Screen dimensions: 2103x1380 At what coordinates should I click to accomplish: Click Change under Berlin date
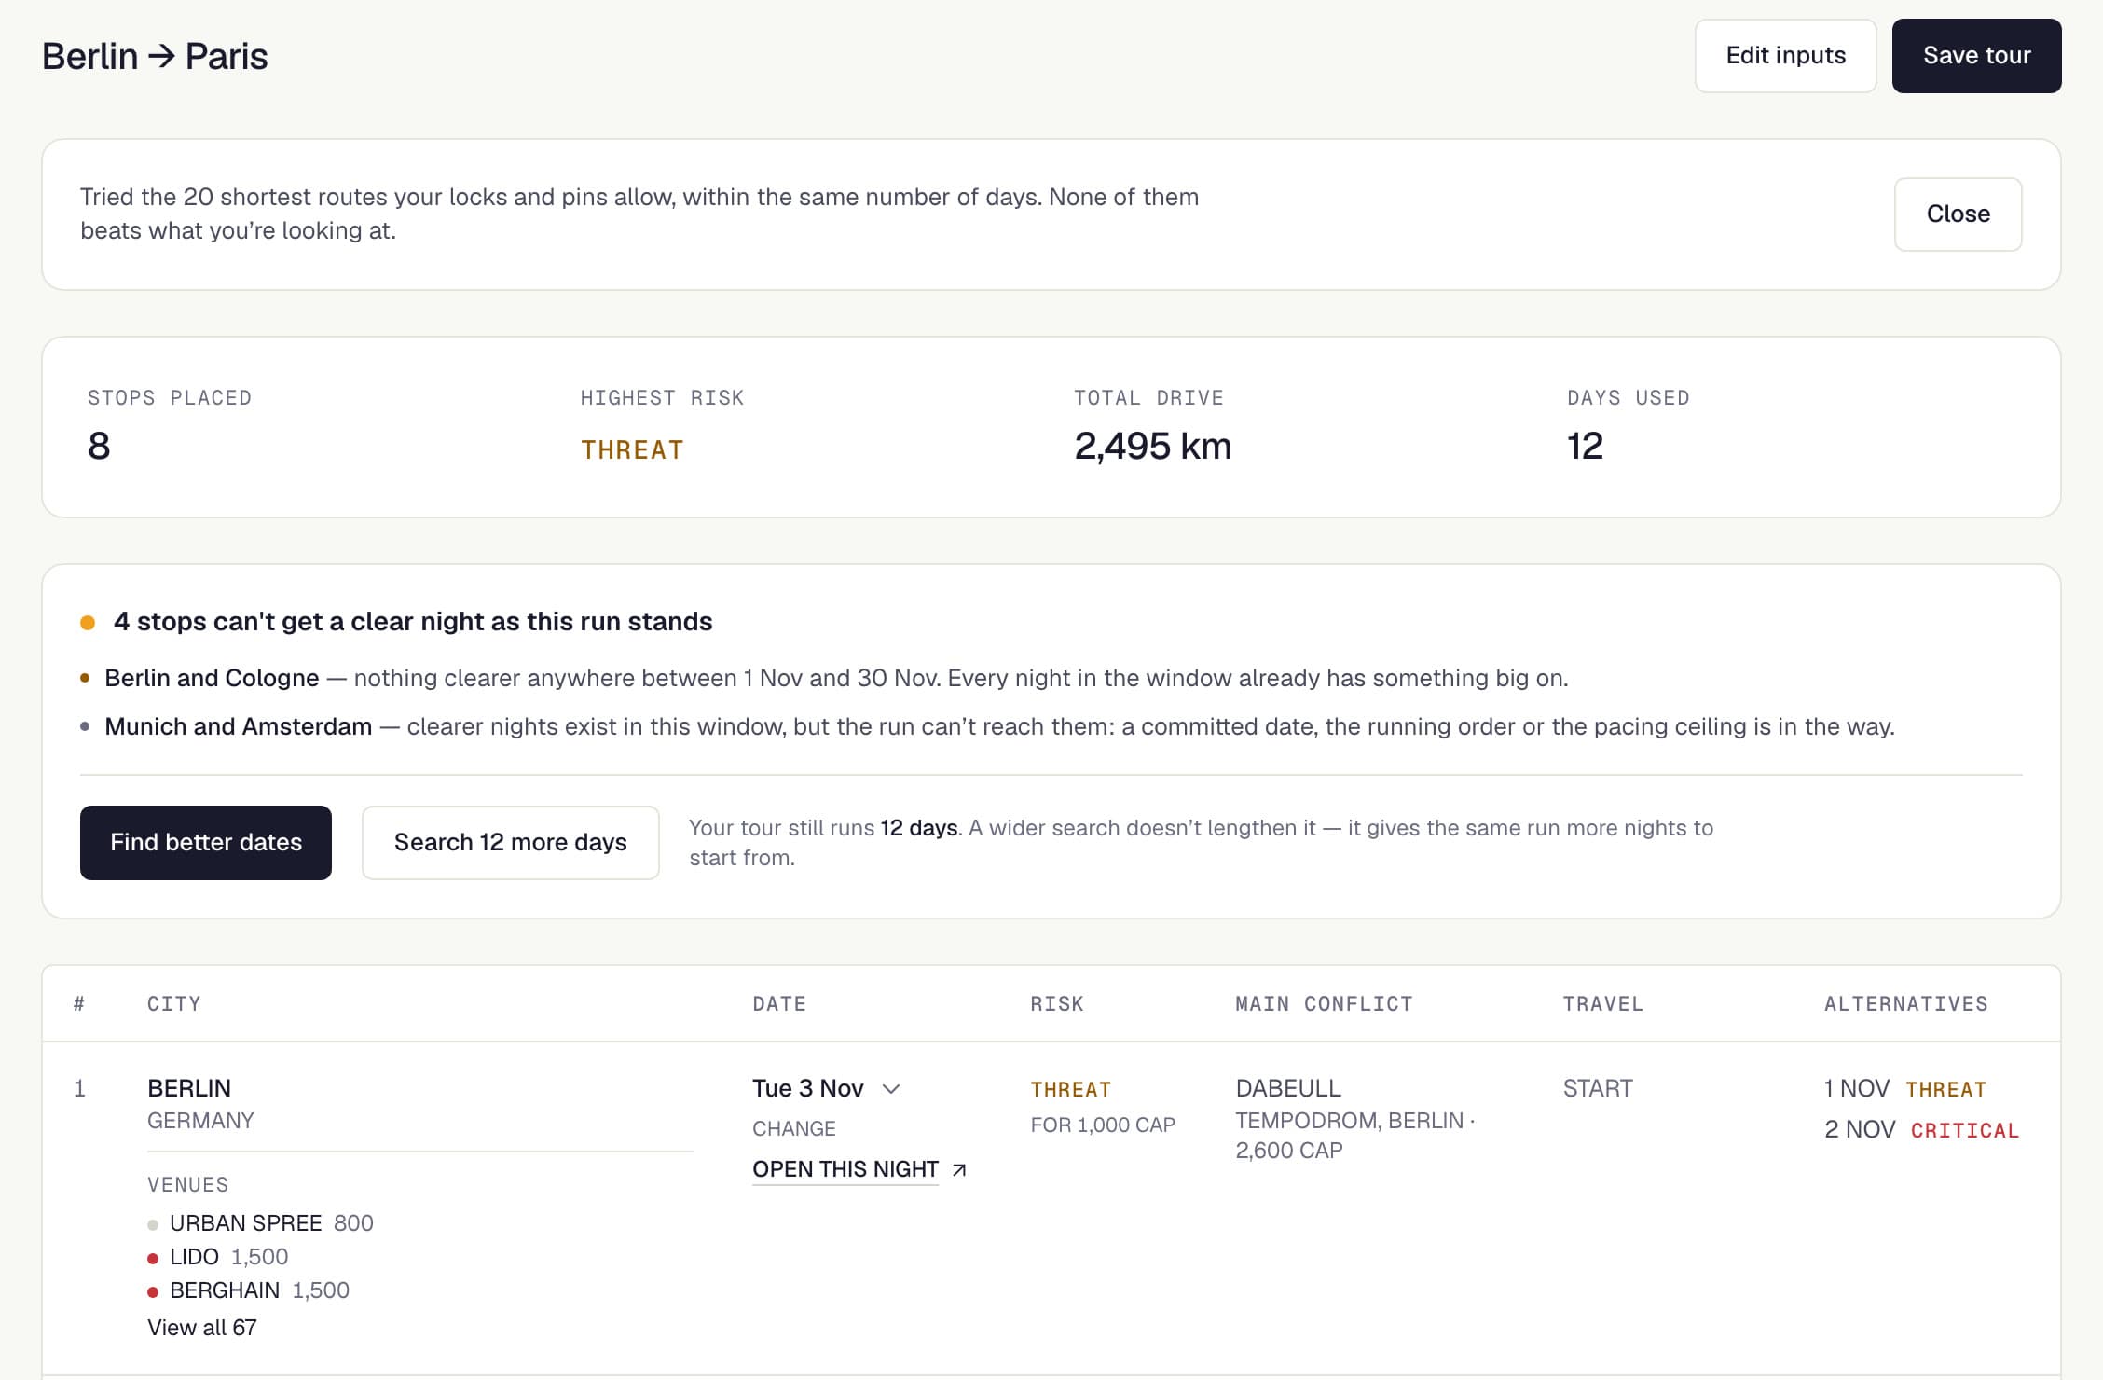click(x=794, y=1128)
